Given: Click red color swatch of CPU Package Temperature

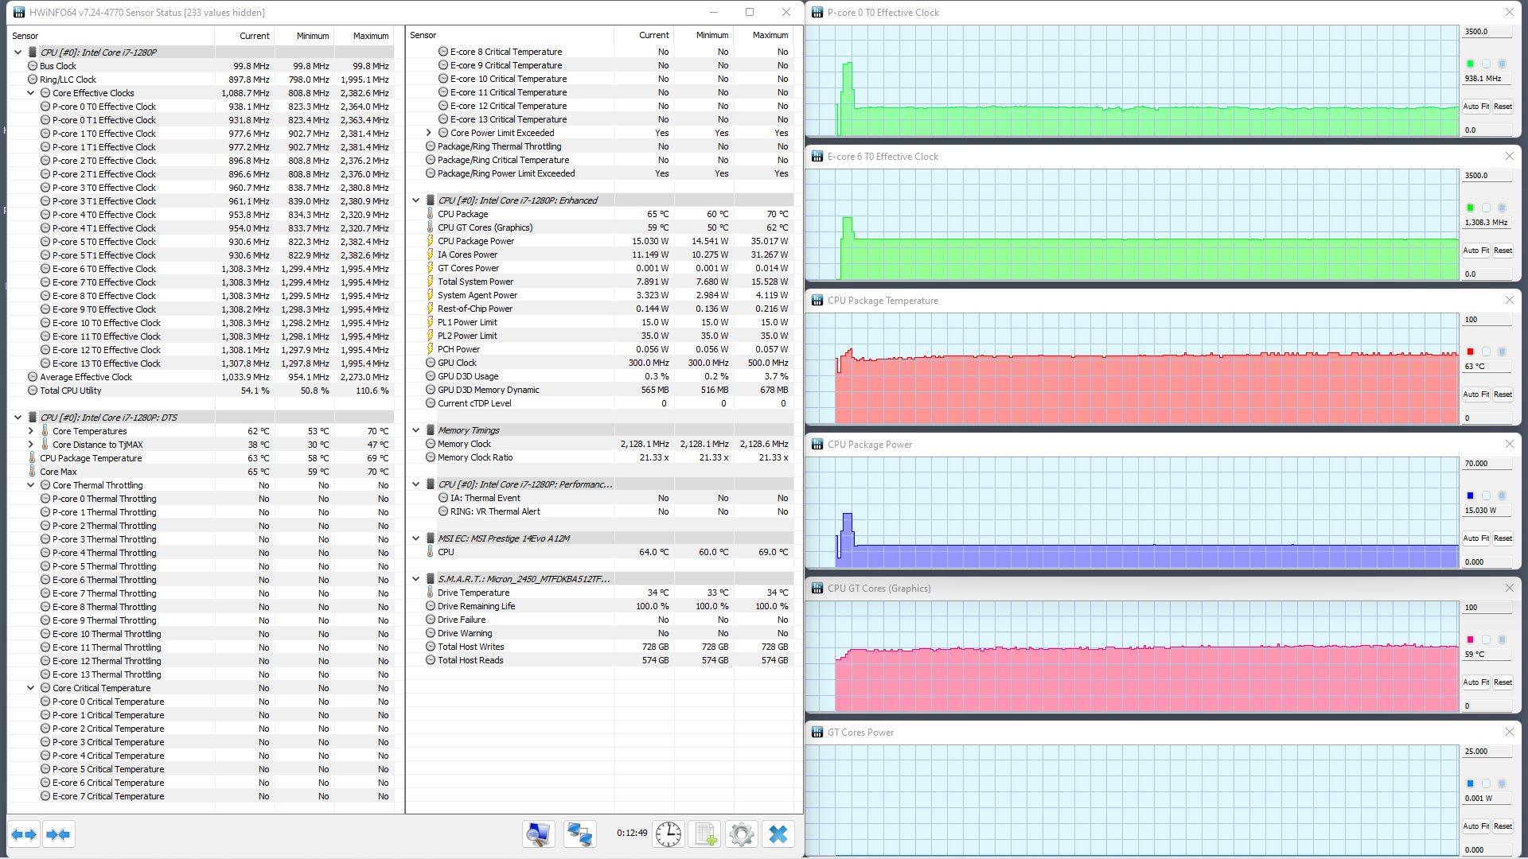Looking at the screenshot, I should point(1470,352).
